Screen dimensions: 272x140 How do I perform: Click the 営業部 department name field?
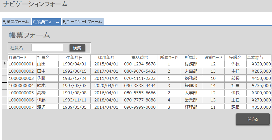pos(191,100)
